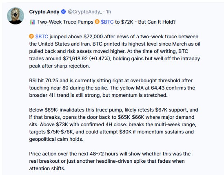Click the "But Can It Hold?" headline text

(157, 22)
